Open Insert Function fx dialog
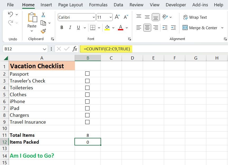228x165 pixels. [75, 49]
